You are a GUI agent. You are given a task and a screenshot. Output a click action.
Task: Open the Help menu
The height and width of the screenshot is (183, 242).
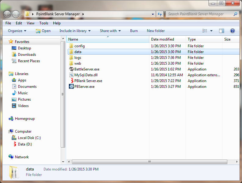[57, 23]
